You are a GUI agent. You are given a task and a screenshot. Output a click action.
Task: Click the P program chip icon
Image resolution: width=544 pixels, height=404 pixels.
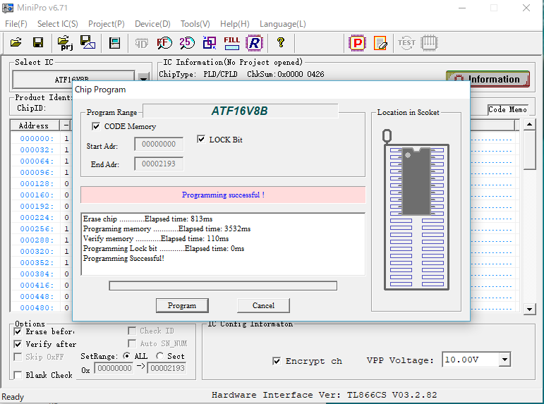(357, 43)
